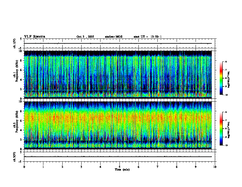Click the "6" kHz tick on ch.2 frequency axis

pos(21,121)
